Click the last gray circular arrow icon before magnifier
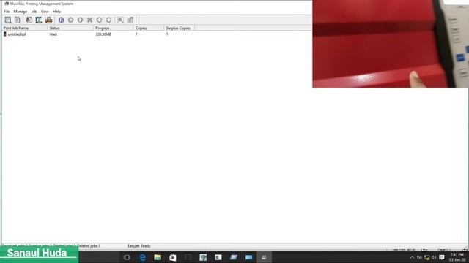The height and width of the screenshot is (263, 469). (x=109, y=20)
